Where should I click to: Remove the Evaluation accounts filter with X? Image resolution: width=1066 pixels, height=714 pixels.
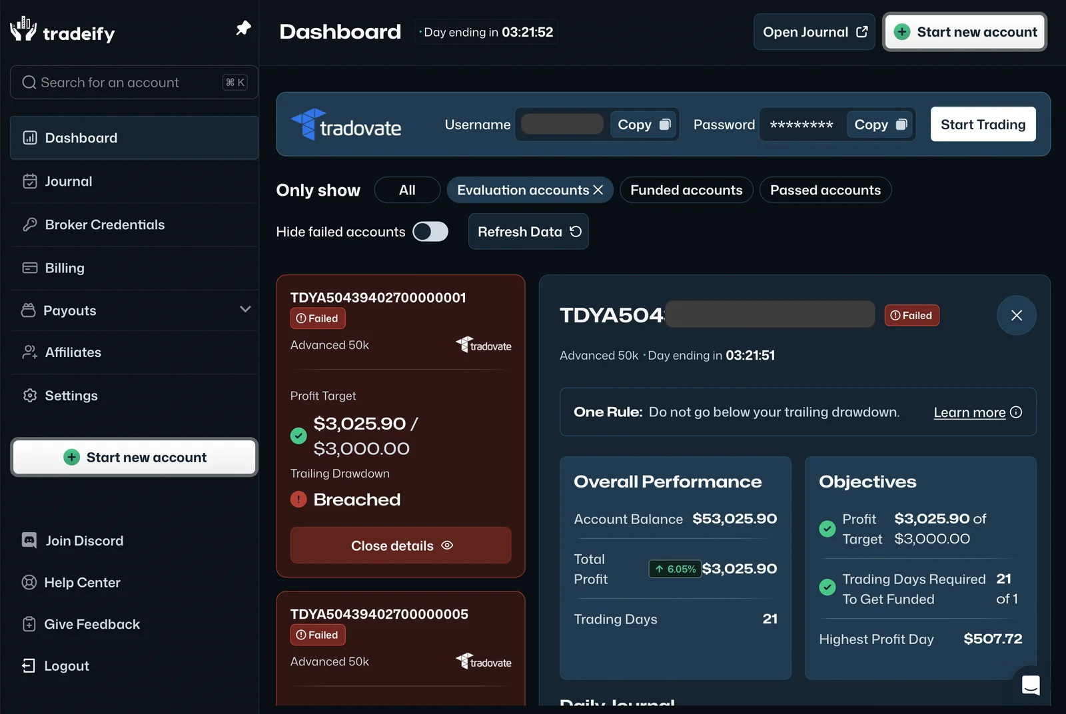click(598, 190)
